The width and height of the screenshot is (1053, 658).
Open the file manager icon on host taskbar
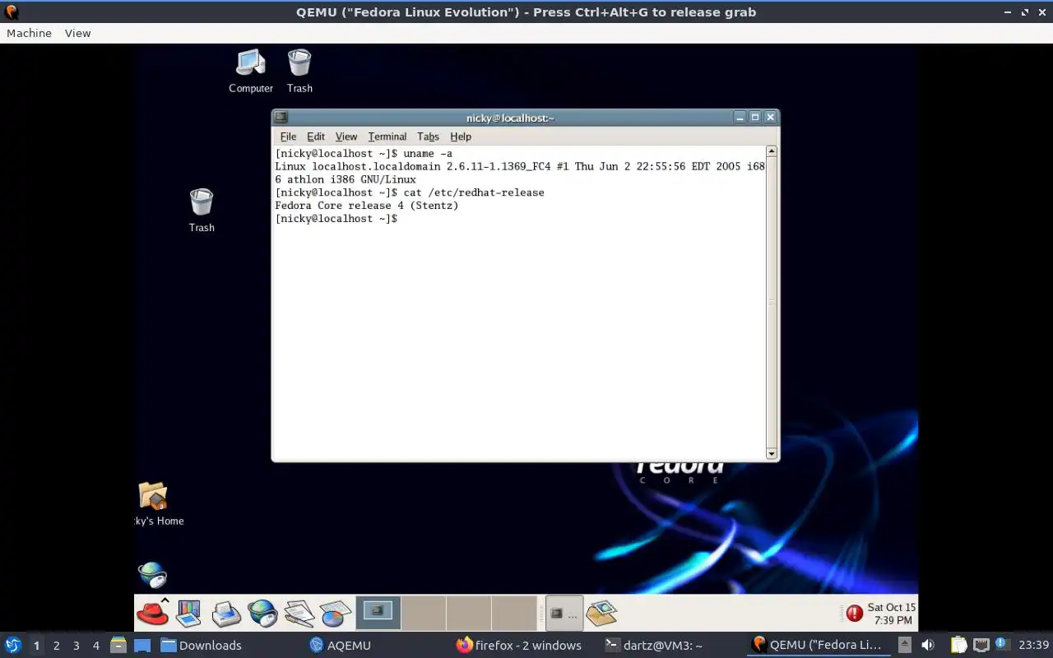point(118,645)
